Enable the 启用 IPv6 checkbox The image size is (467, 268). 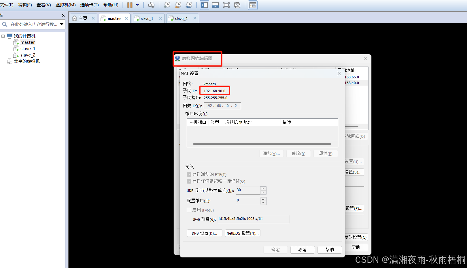click(x=189, y=210)
